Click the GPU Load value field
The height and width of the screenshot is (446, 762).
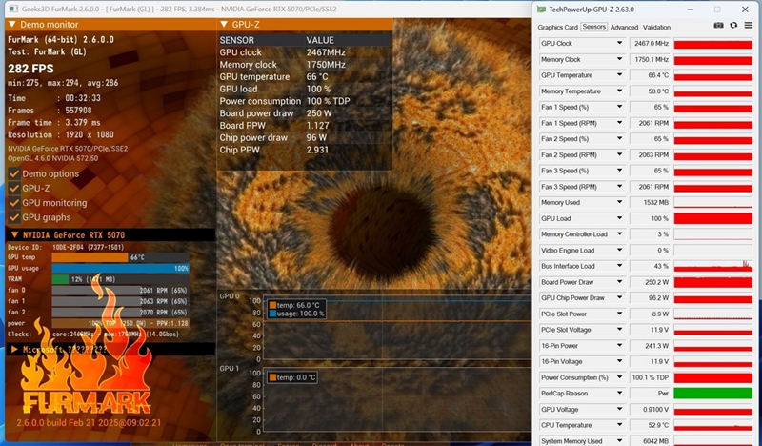tap(650, 218)
